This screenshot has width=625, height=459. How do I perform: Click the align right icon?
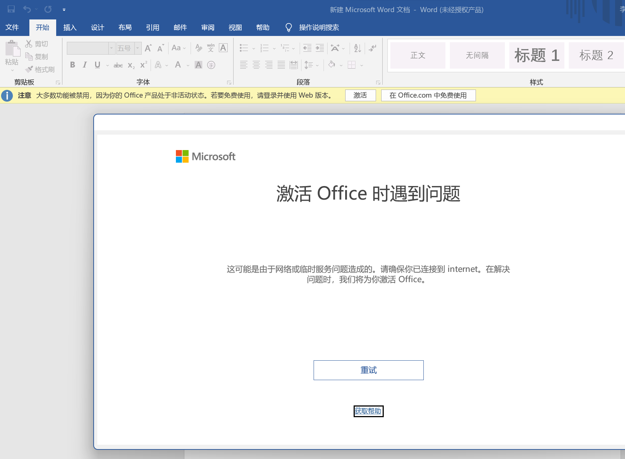(269, 65)
